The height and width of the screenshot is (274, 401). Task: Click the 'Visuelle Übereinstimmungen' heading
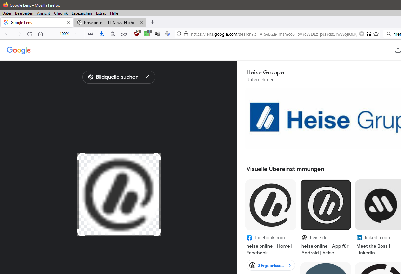tap(285, 169)
